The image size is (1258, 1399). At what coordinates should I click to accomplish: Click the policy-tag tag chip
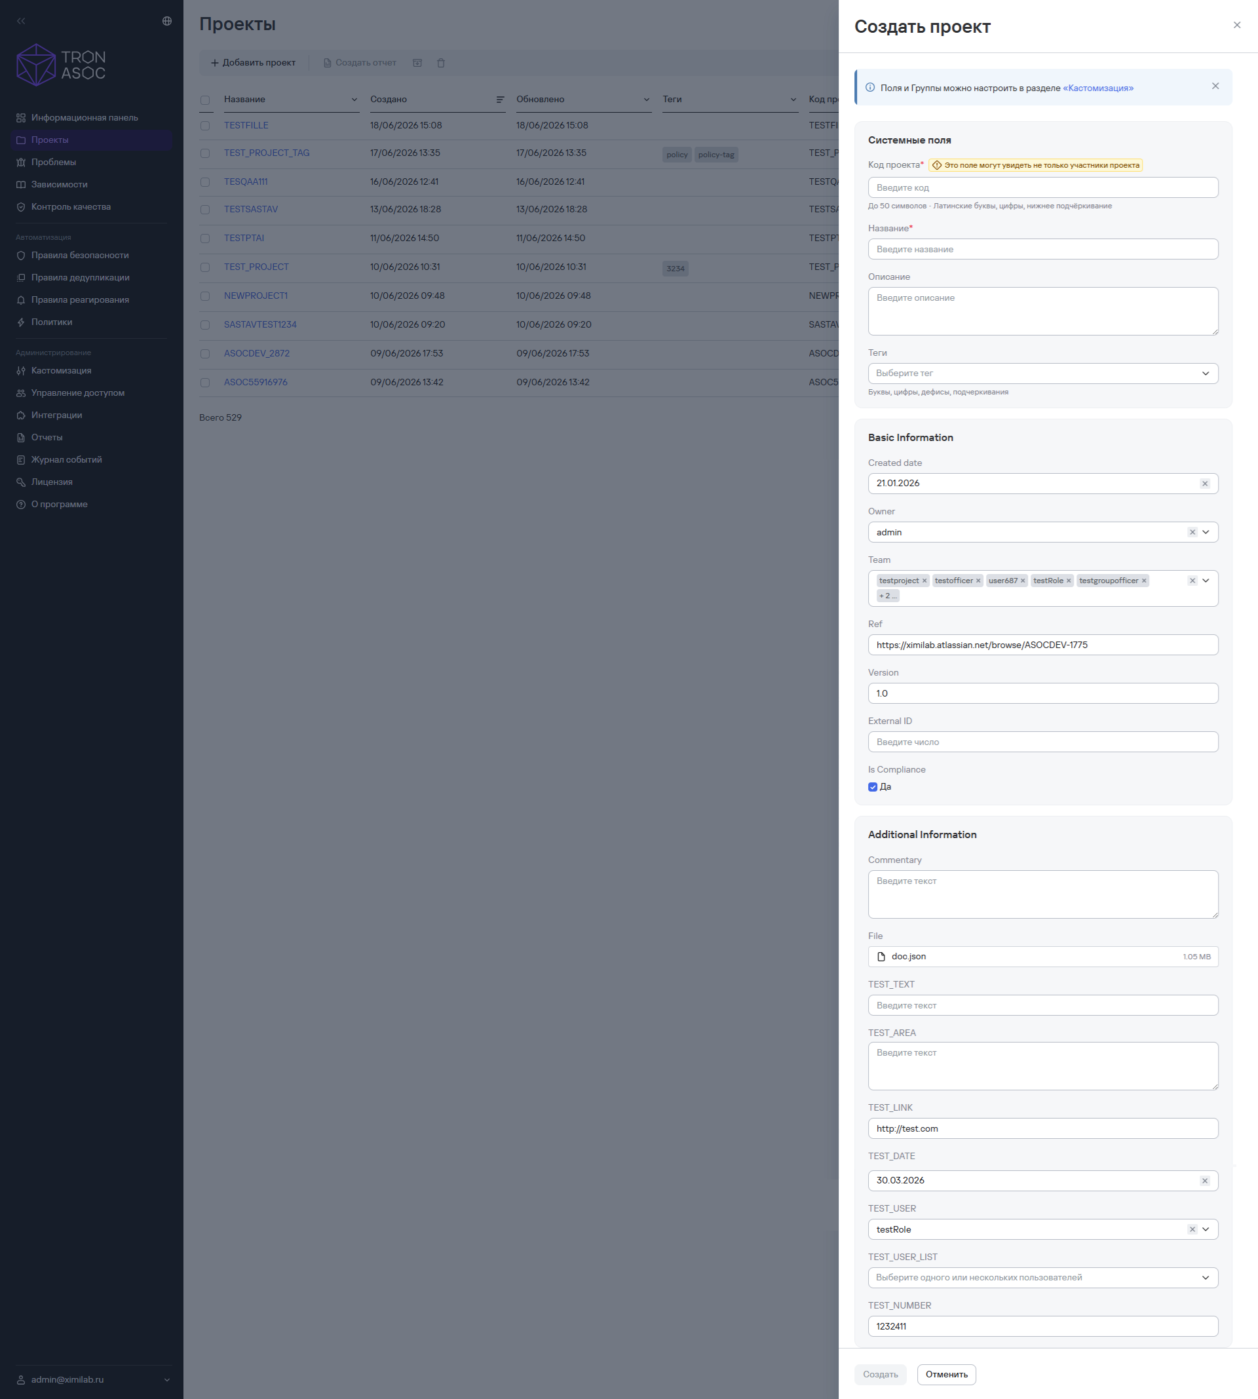coord(716,155)
